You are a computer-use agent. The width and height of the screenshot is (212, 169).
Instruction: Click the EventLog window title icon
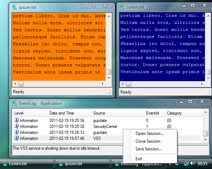[x=14, y=103]
